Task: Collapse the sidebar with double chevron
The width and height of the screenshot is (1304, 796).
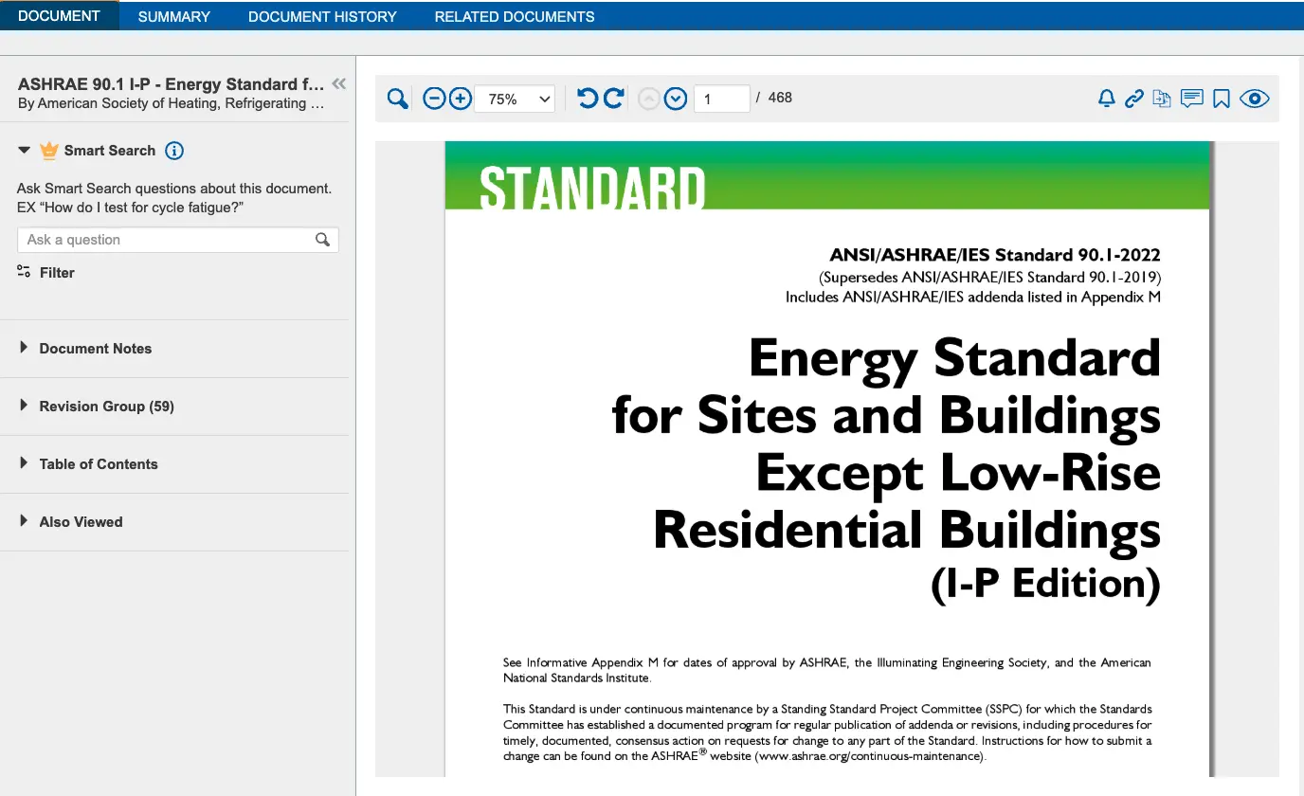Action: 338,84
